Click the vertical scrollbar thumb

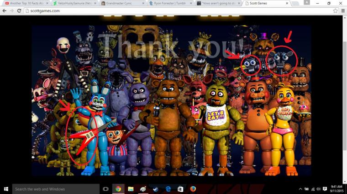click(x=345, y=96)
